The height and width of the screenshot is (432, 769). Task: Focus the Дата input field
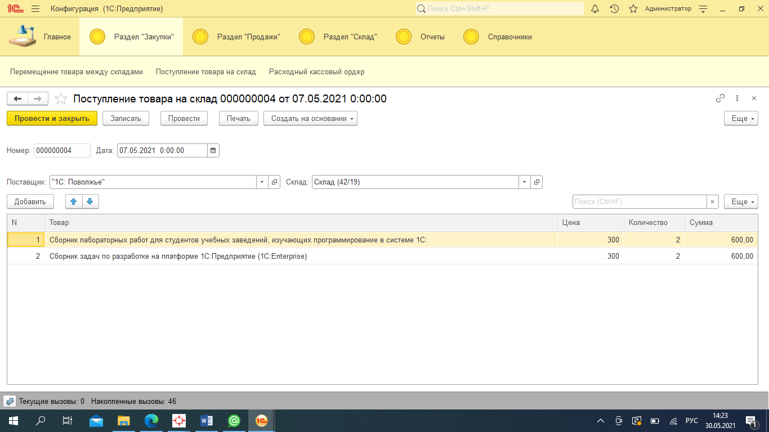(x=162, y=150)
